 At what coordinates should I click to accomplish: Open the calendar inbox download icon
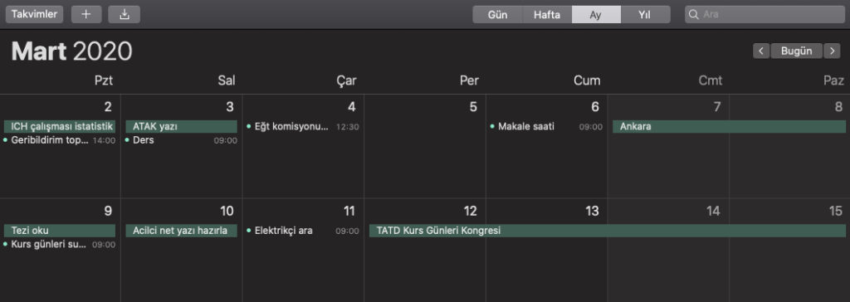coord(125,14)
